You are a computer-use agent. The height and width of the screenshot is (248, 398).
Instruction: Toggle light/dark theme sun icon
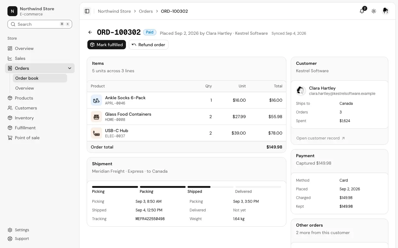374,11
